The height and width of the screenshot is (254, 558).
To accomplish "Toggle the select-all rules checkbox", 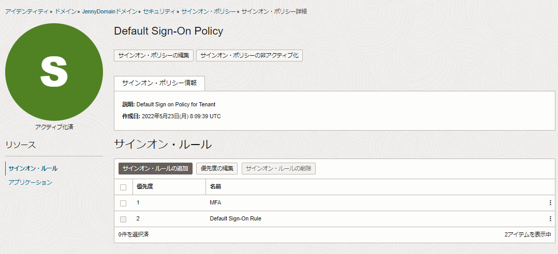I will pyautogui.click(x=123, y=187).
